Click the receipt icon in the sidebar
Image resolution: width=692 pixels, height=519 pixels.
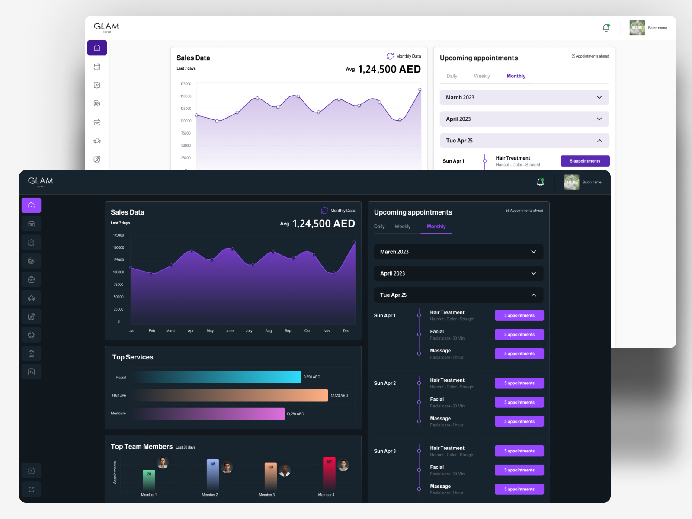tap(31, 243)
